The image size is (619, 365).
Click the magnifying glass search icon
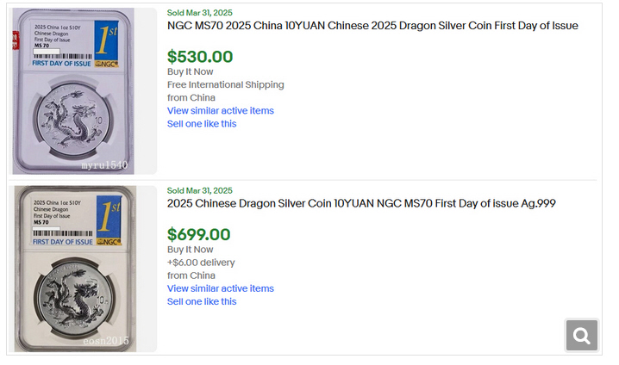(x=582, y=335)
